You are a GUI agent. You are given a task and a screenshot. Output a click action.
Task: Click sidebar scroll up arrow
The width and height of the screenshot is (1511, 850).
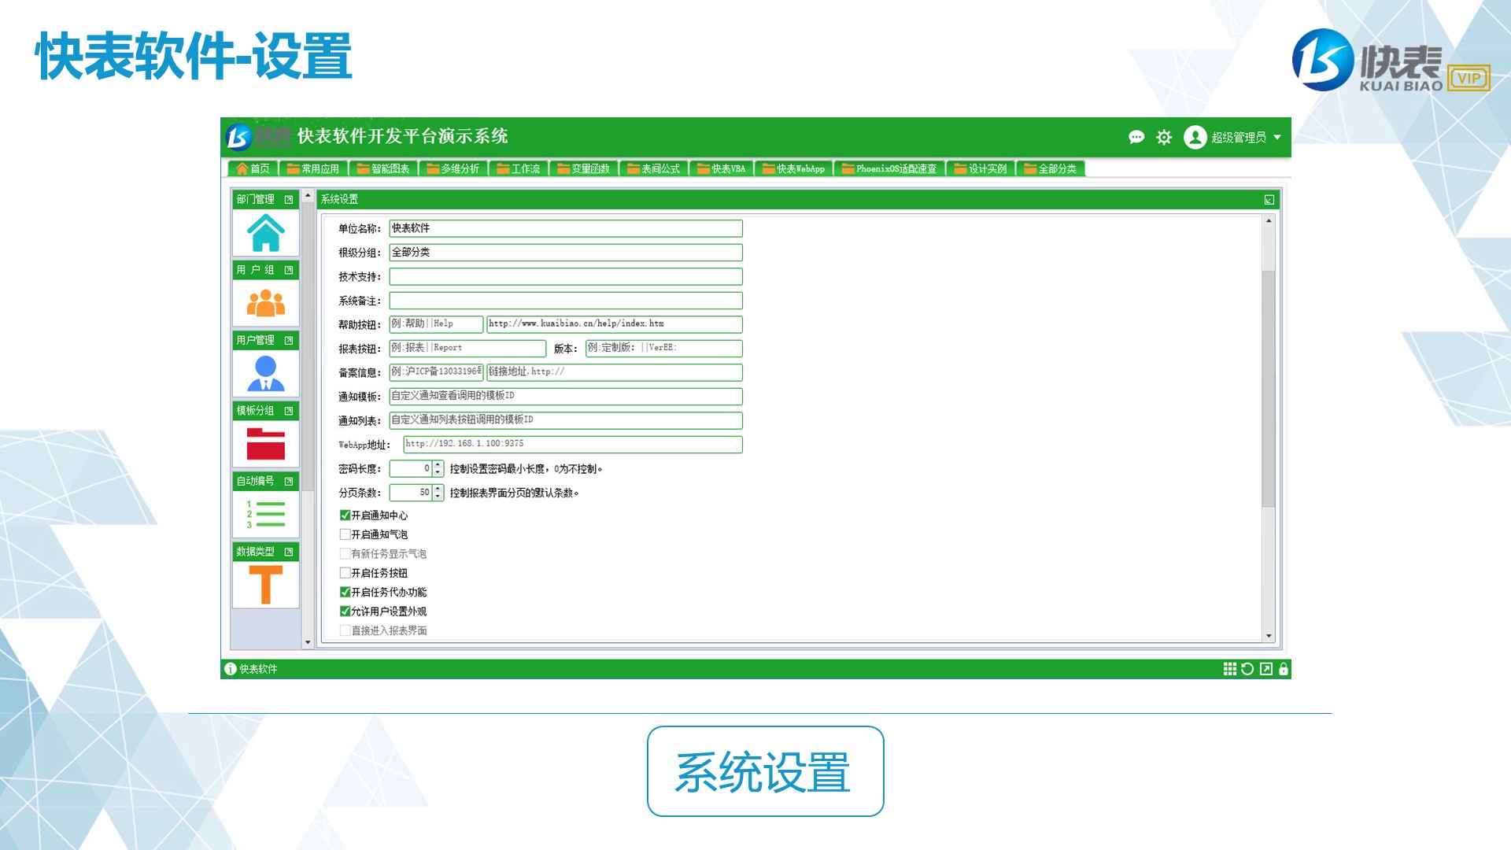pyautogui.click(x=308, y=195)
